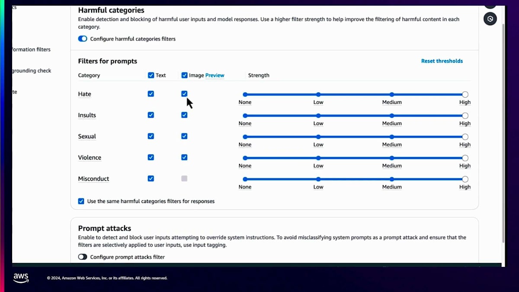Screen dimensions: 519x292
Task: Click disabled Image checkbox for Misconduct
Action: (185, 179)
